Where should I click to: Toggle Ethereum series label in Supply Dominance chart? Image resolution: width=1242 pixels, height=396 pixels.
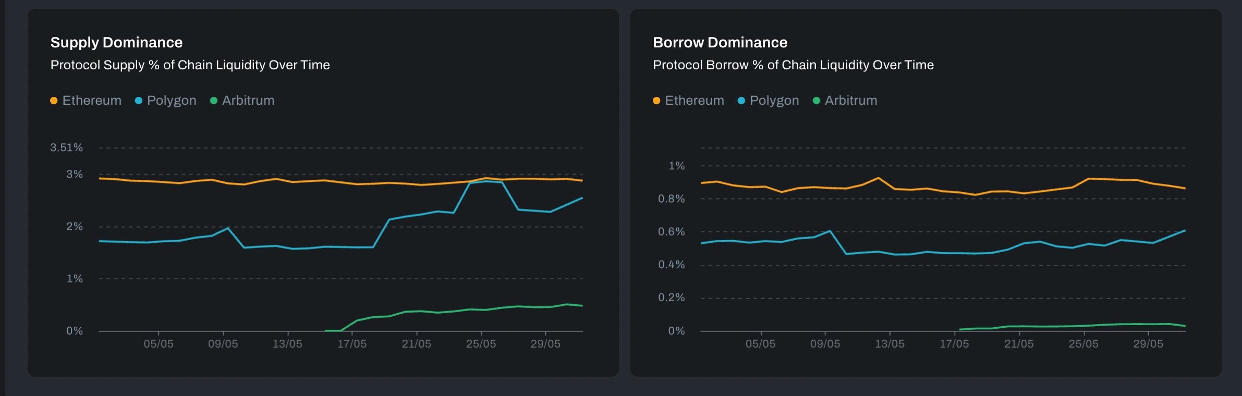[92, 101]
